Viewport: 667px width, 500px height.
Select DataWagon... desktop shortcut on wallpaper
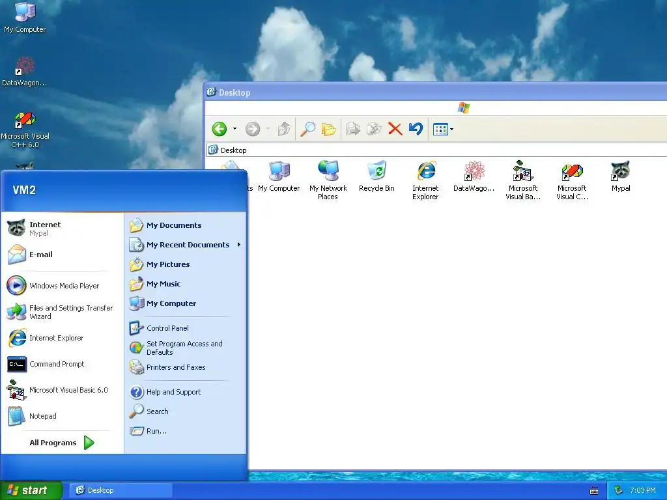tap(25, 72)
